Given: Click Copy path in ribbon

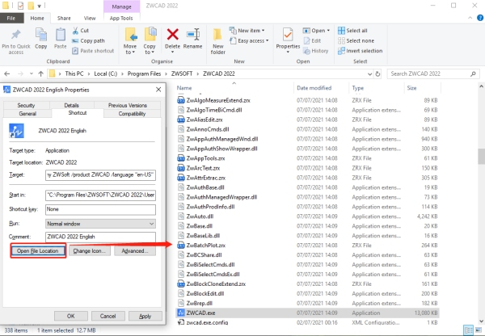Looking at the screenshot, I should [x=88, y=41].
